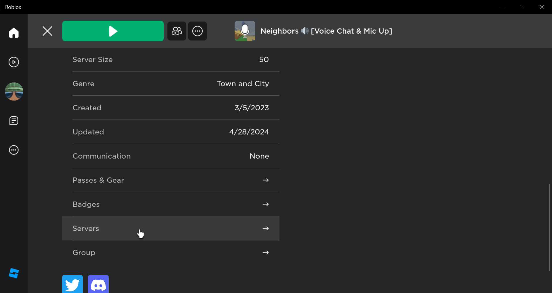Click the Neighbors game title text

coord(326,31)
